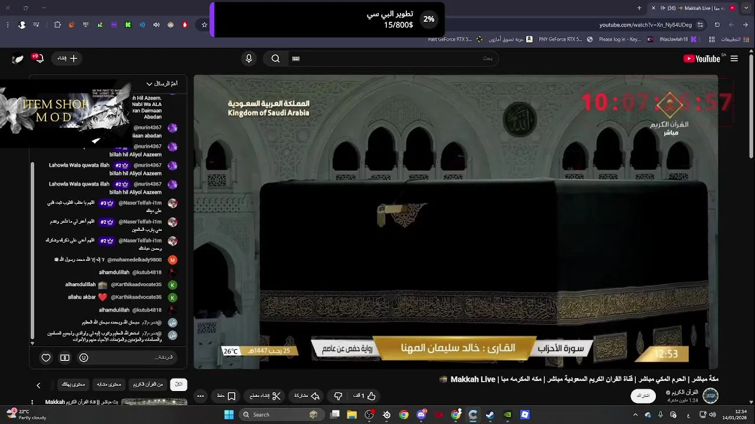The width and height of the screenshot is (755, 424).
Task: Open the weather widget showing 22°C
Action: [x=27, y=415]
